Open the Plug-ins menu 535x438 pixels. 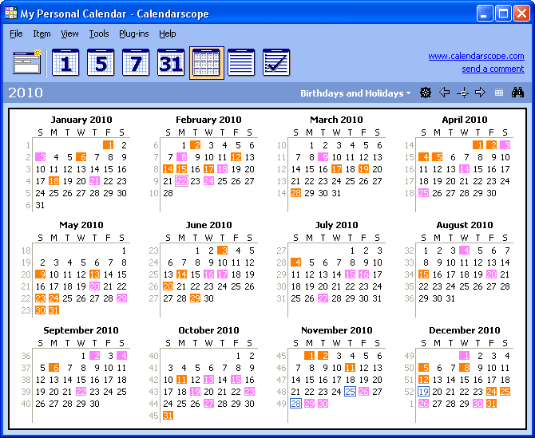[x=133, y=34]
